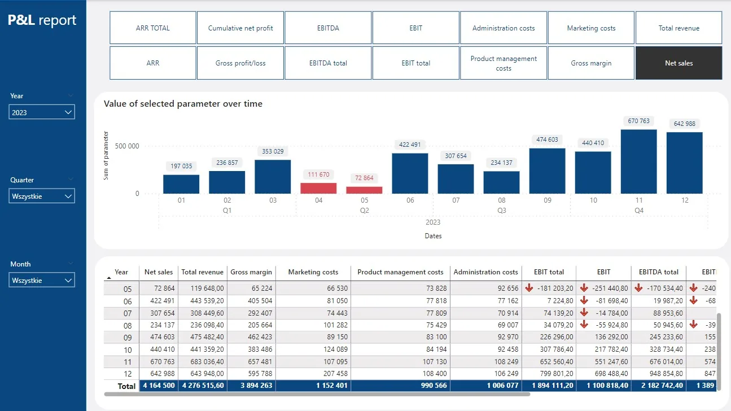Click the chart bar labeled 197 035
The width and height of the screenshot is (731, 411).
pyautogui.click(x=181, y=184)
